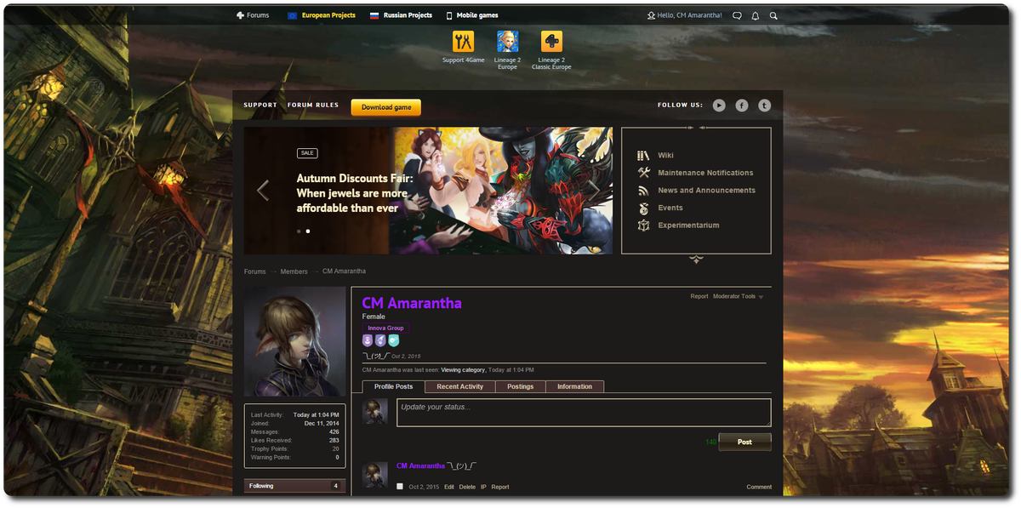Image resolution: width=1021 pixels, height=508 pixels.
Task: Edit the profile post
Action: [x=449, y=488]
